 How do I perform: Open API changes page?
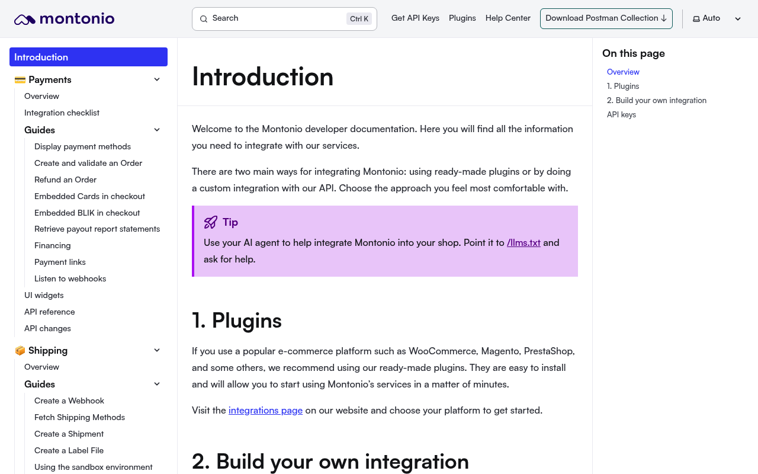coord(47,328)
